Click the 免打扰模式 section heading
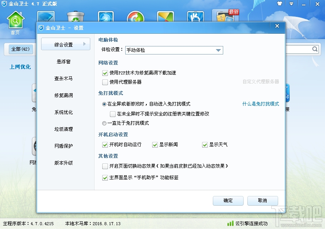325x229 pixels. [111, 93]
